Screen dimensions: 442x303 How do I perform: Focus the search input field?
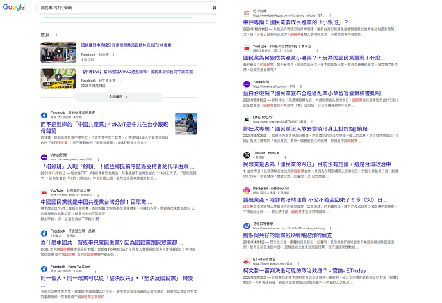(124, 8)
